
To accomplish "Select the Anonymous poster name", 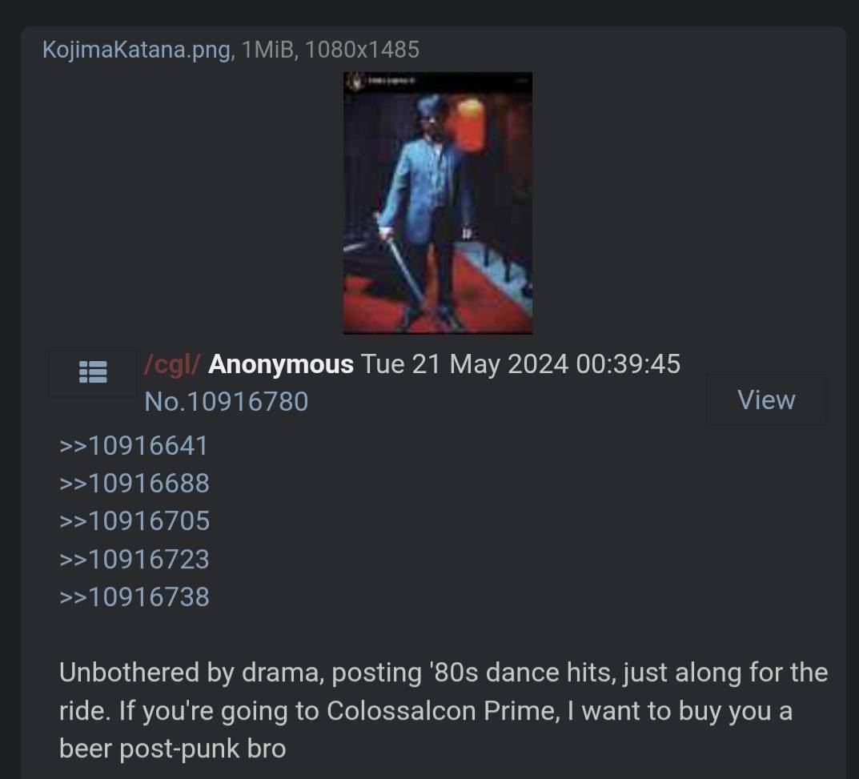I will click(281, 364).
